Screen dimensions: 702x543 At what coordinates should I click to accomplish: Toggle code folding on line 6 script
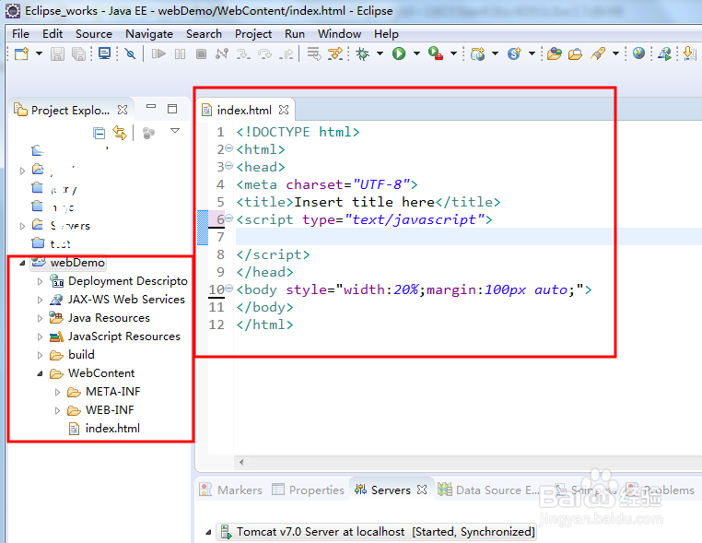tap(228, 218)
